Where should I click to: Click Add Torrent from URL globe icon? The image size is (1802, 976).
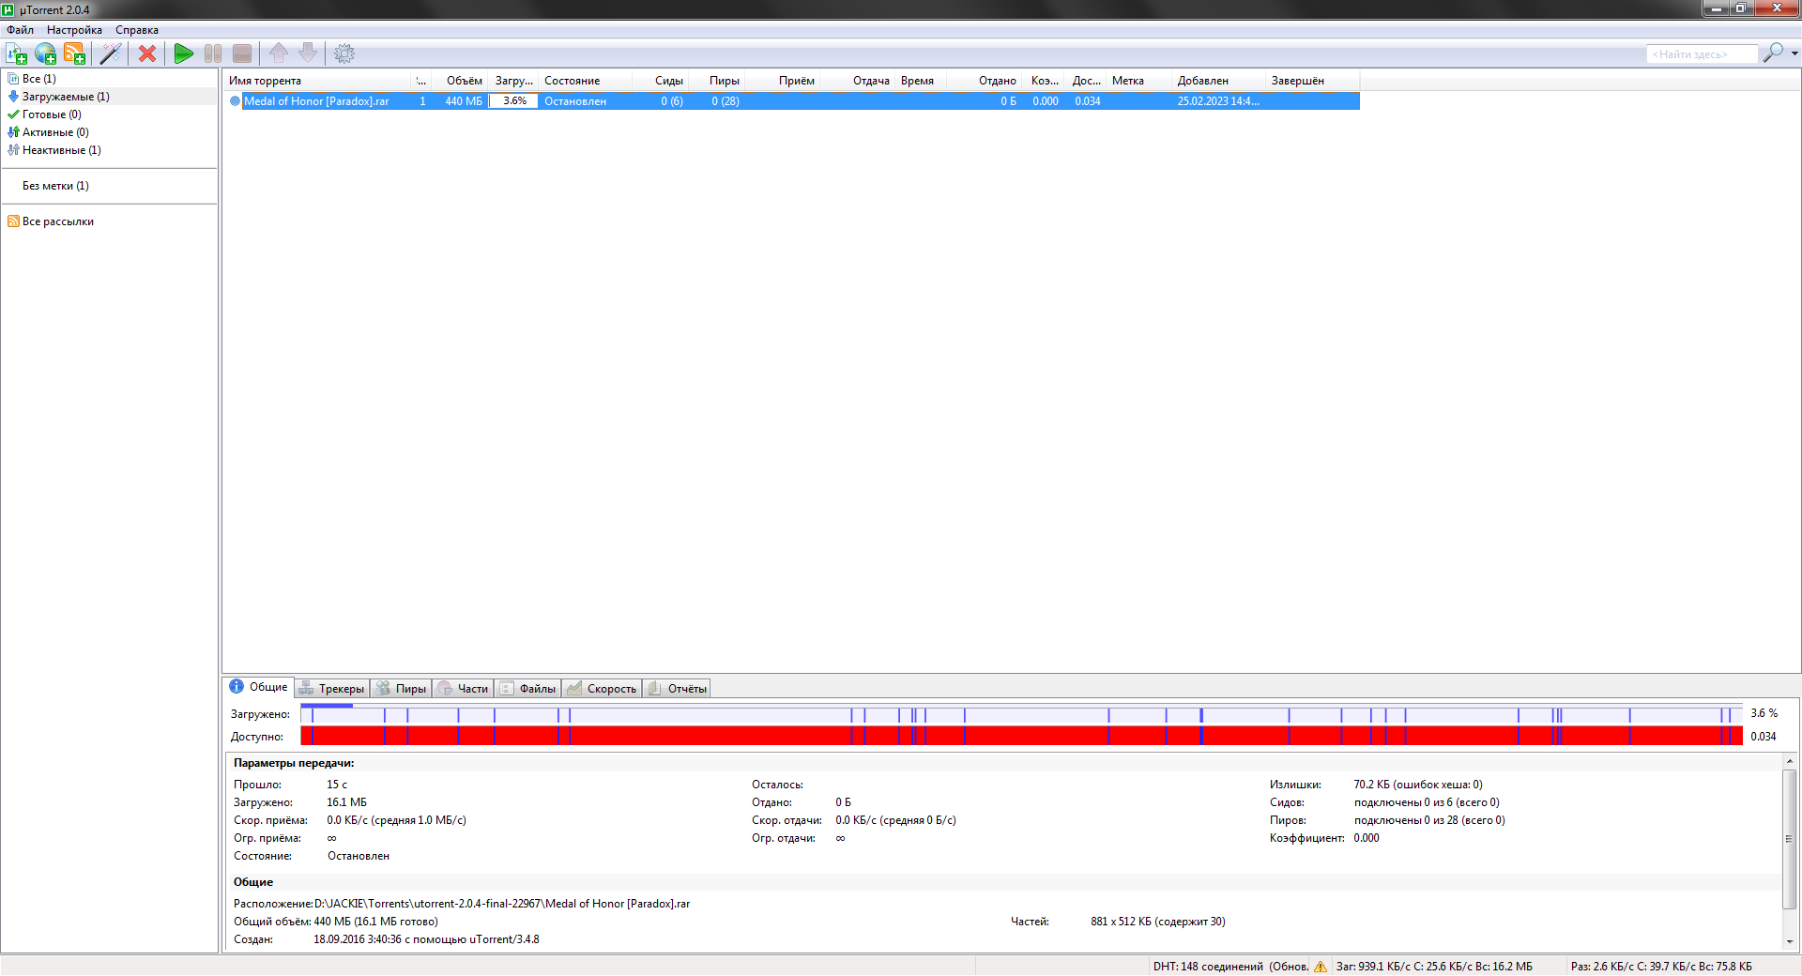coord(45,53)
